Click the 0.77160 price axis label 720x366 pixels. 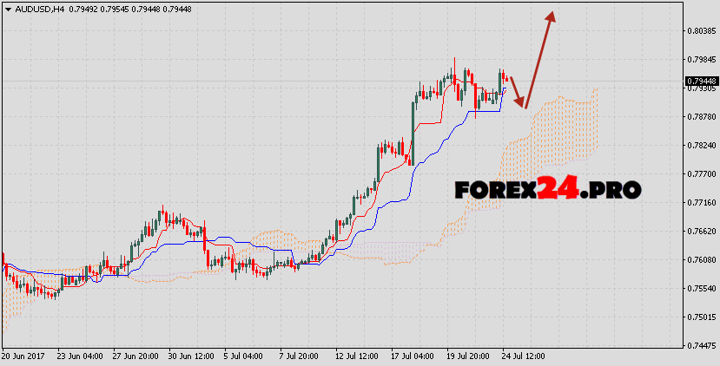pos(700,203)
